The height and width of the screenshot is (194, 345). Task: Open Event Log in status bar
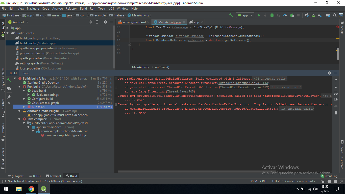[329, 176]
